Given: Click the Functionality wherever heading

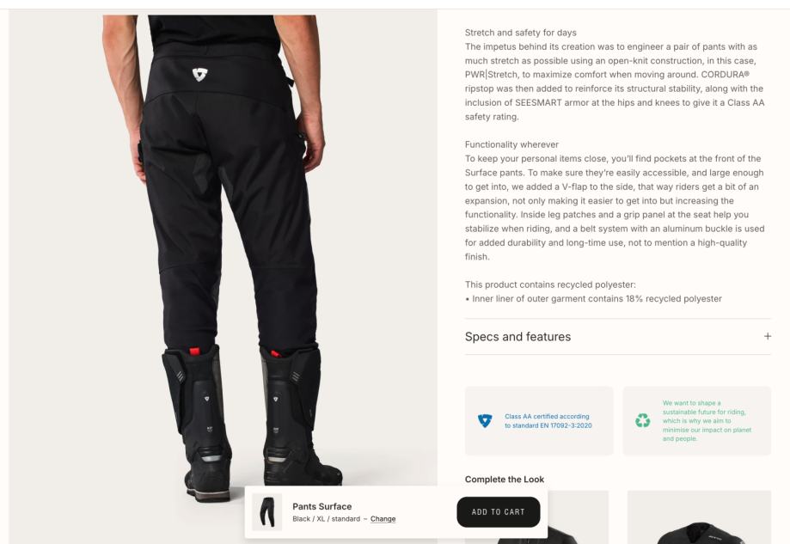Looking at the screenshot, I should (x=511, y=144).
